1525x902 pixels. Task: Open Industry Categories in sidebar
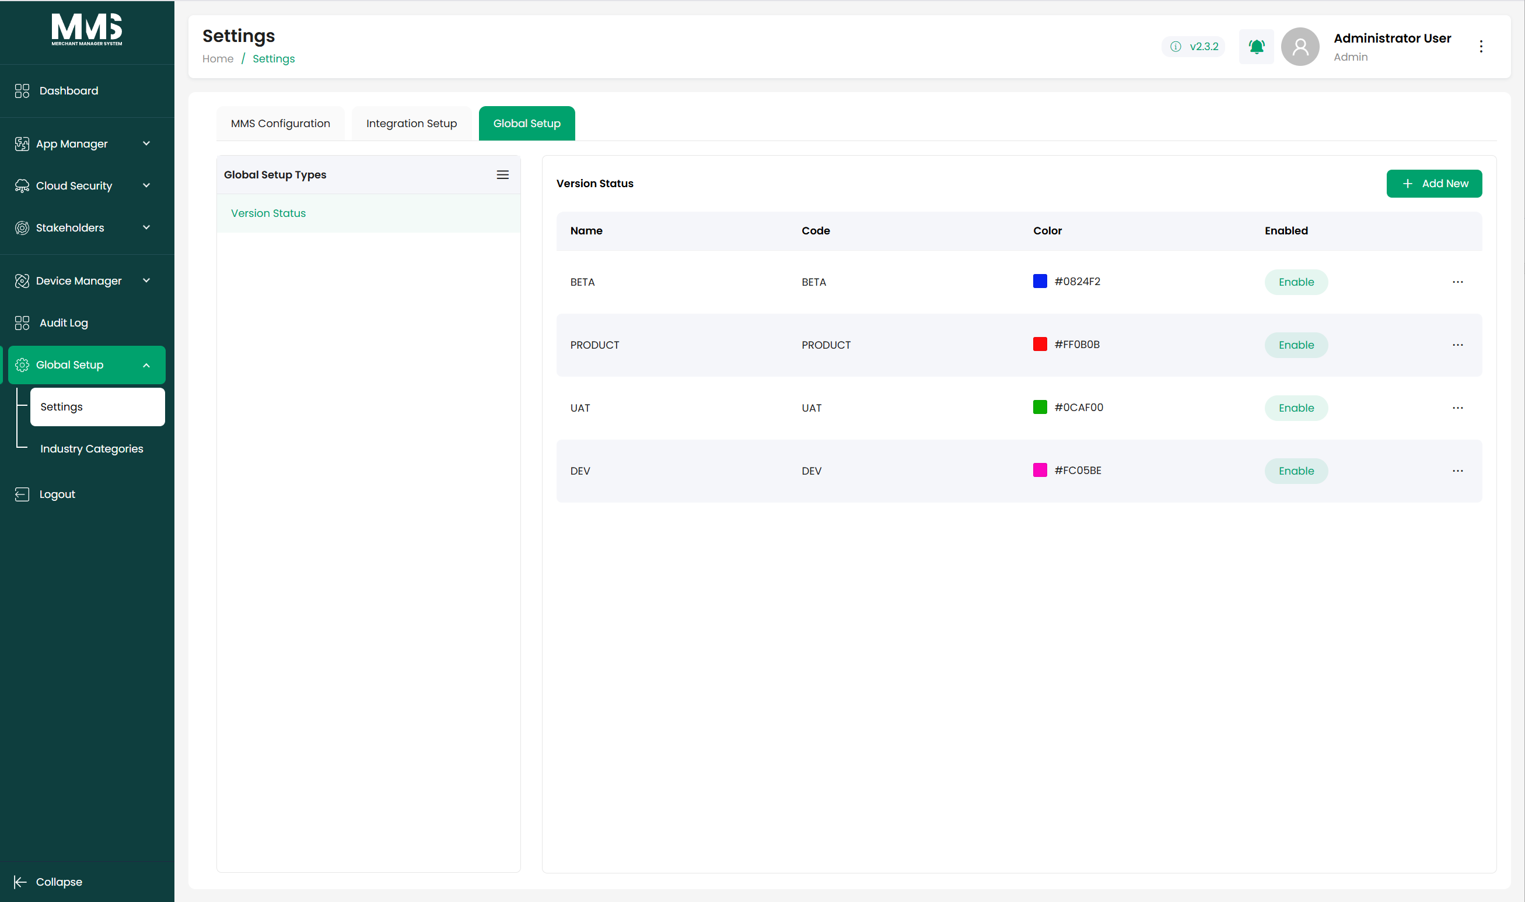pyautogui.click(x=92, y=448)
